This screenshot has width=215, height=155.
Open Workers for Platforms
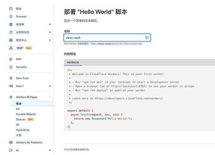[29, 142]
